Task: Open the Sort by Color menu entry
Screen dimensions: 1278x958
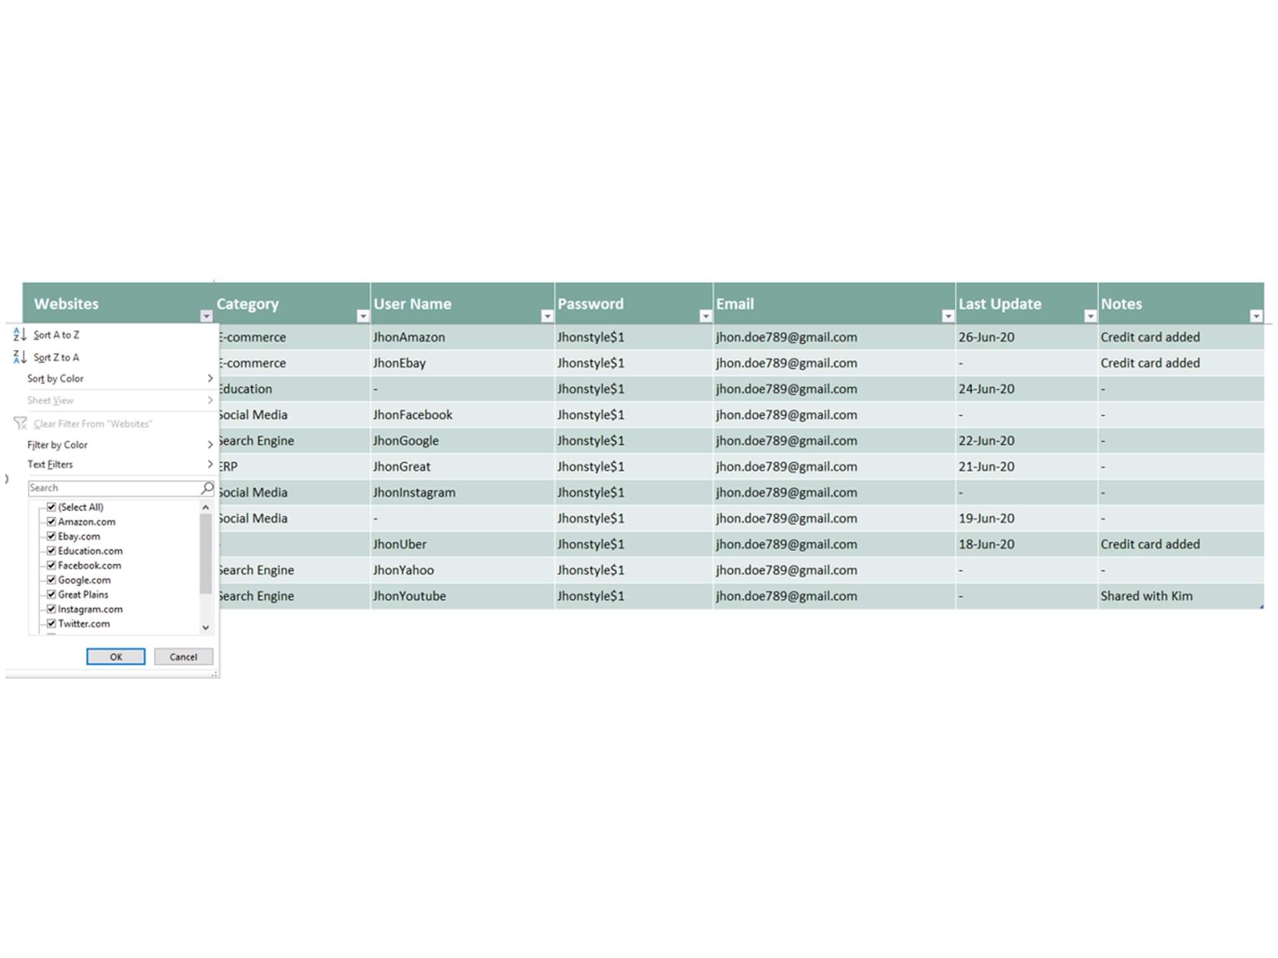Action: tap(112, 379)
